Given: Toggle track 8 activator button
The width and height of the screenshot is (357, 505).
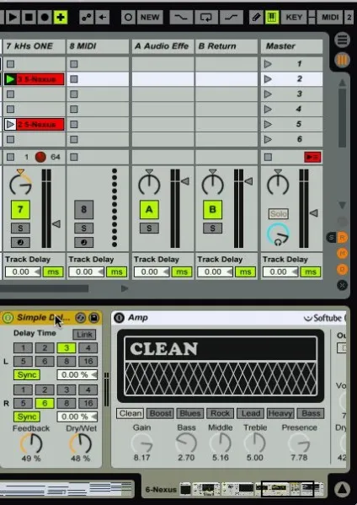Looking at the screenshot, I should tap(83, 209).
